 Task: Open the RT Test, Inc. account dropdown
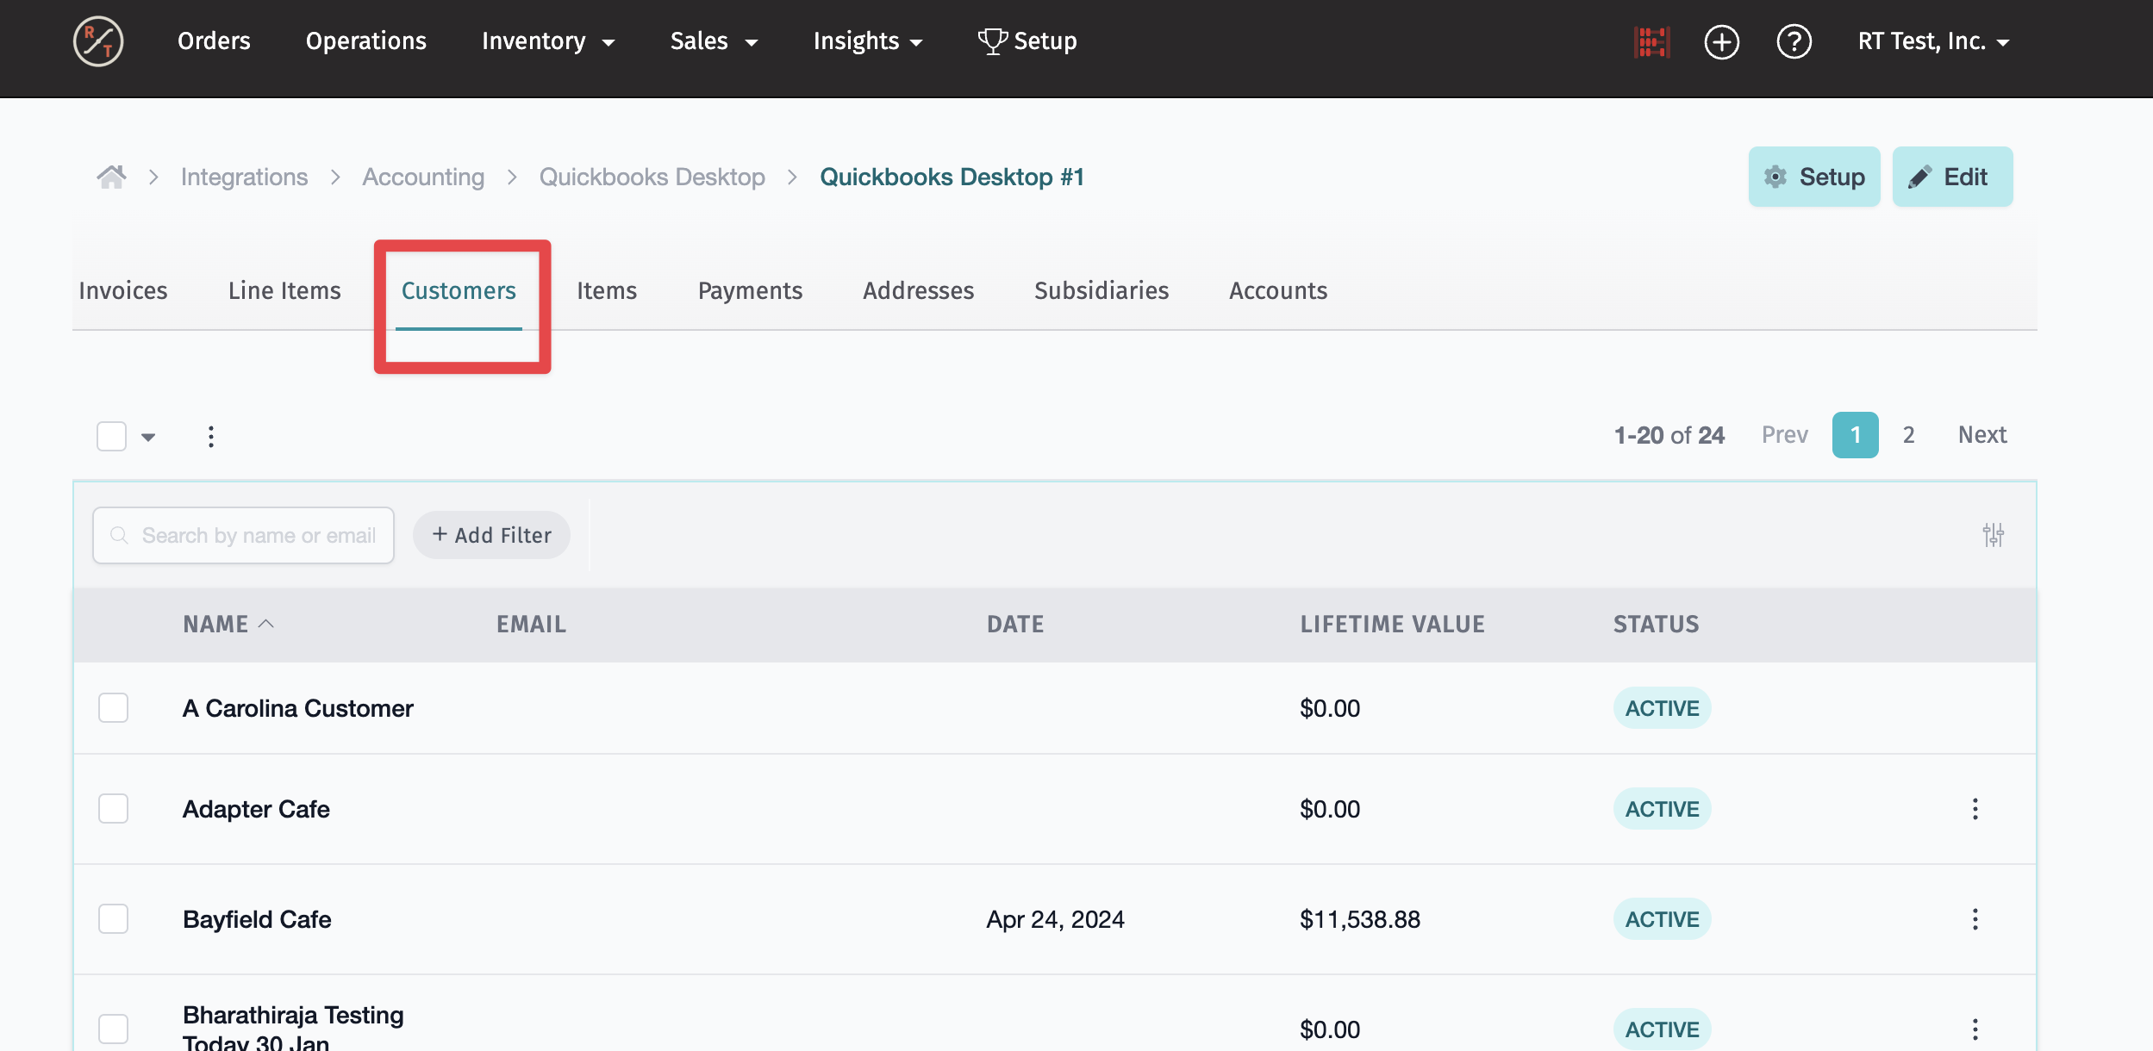1933,41
